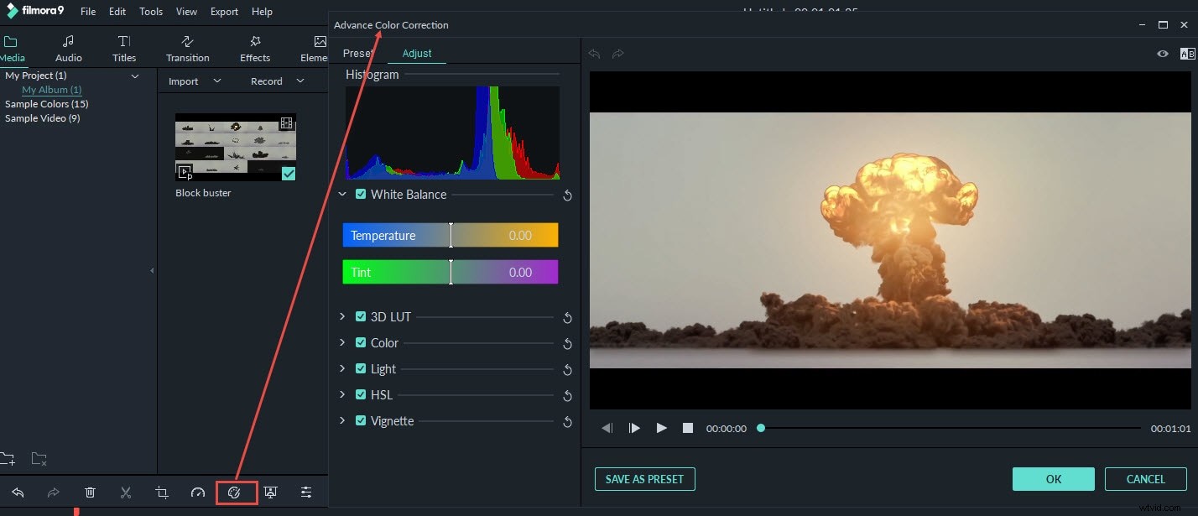Switch to the Preset tab
This screenshot has height=516, width=1198.
(x=357, y=52)
